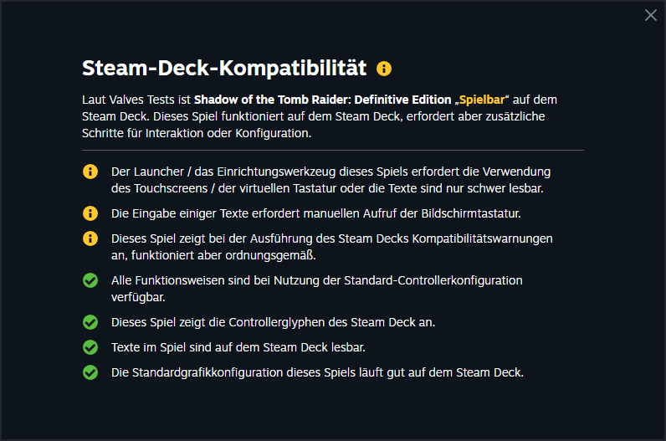Click the info icon beside the Bildschirmtastatur note

90,213
